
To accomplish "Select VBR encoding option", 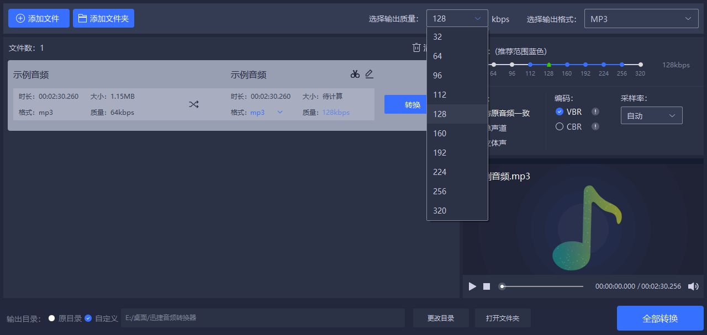I will coord(560,111).
